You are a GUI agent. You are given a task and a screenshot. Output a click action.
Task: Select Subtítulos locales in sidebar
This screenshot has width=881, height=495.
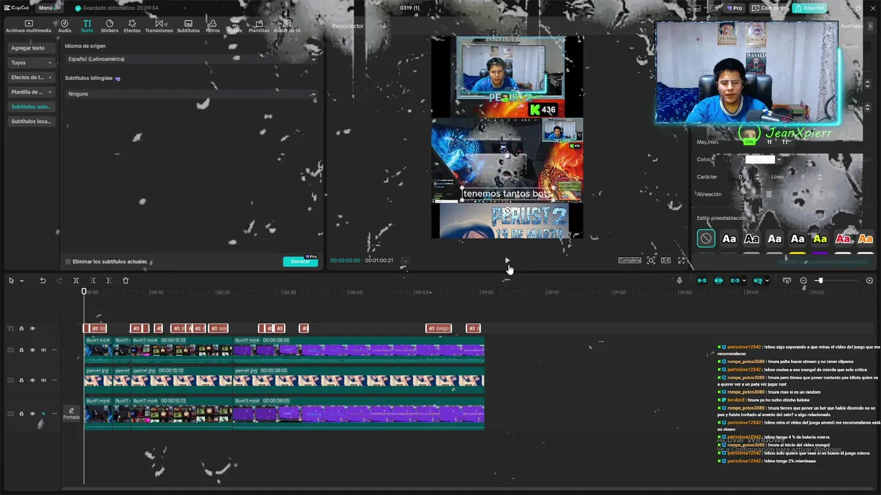coord(31,121)
